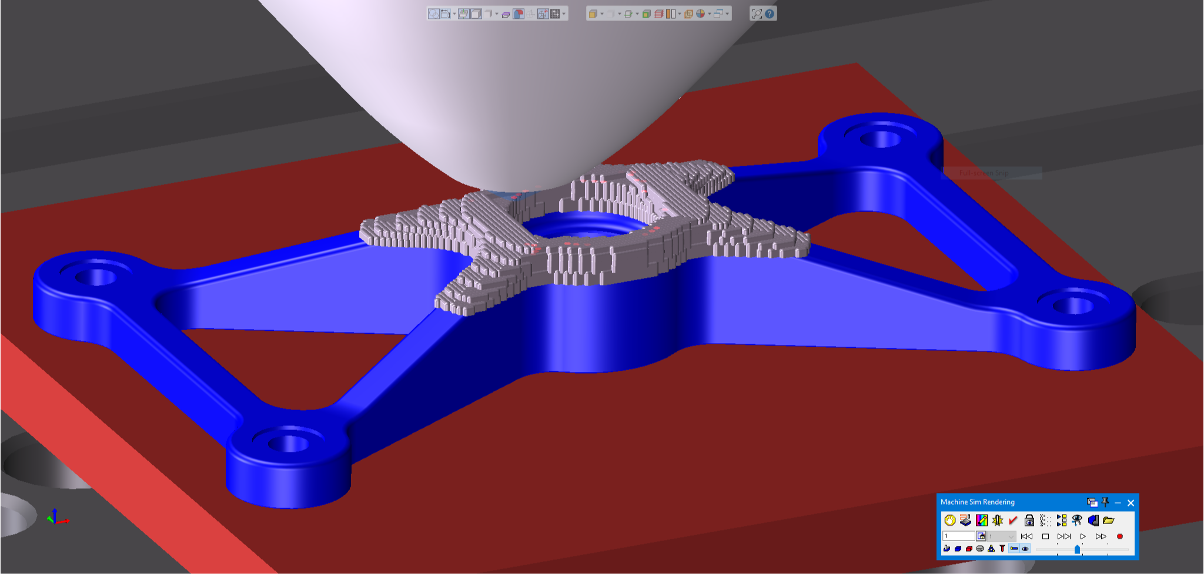The width and height of the screenshot is (1204, 574).
Task: Expand the arrow beside the faded cube in the display toolbar
Action: [x=620, y=14]
